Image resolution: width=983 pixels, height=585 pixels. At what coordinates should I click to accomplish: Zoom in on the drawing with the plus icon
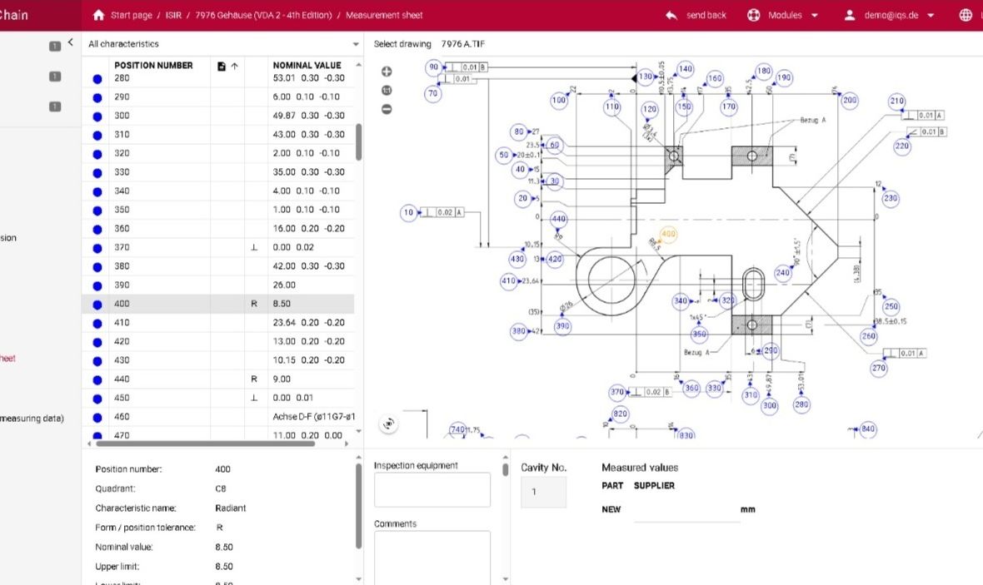(x=386, y=72)
